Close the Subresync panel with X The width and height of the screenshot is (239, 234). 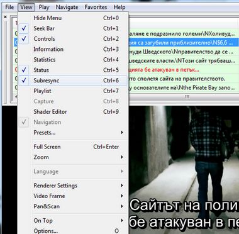point(6,17)
